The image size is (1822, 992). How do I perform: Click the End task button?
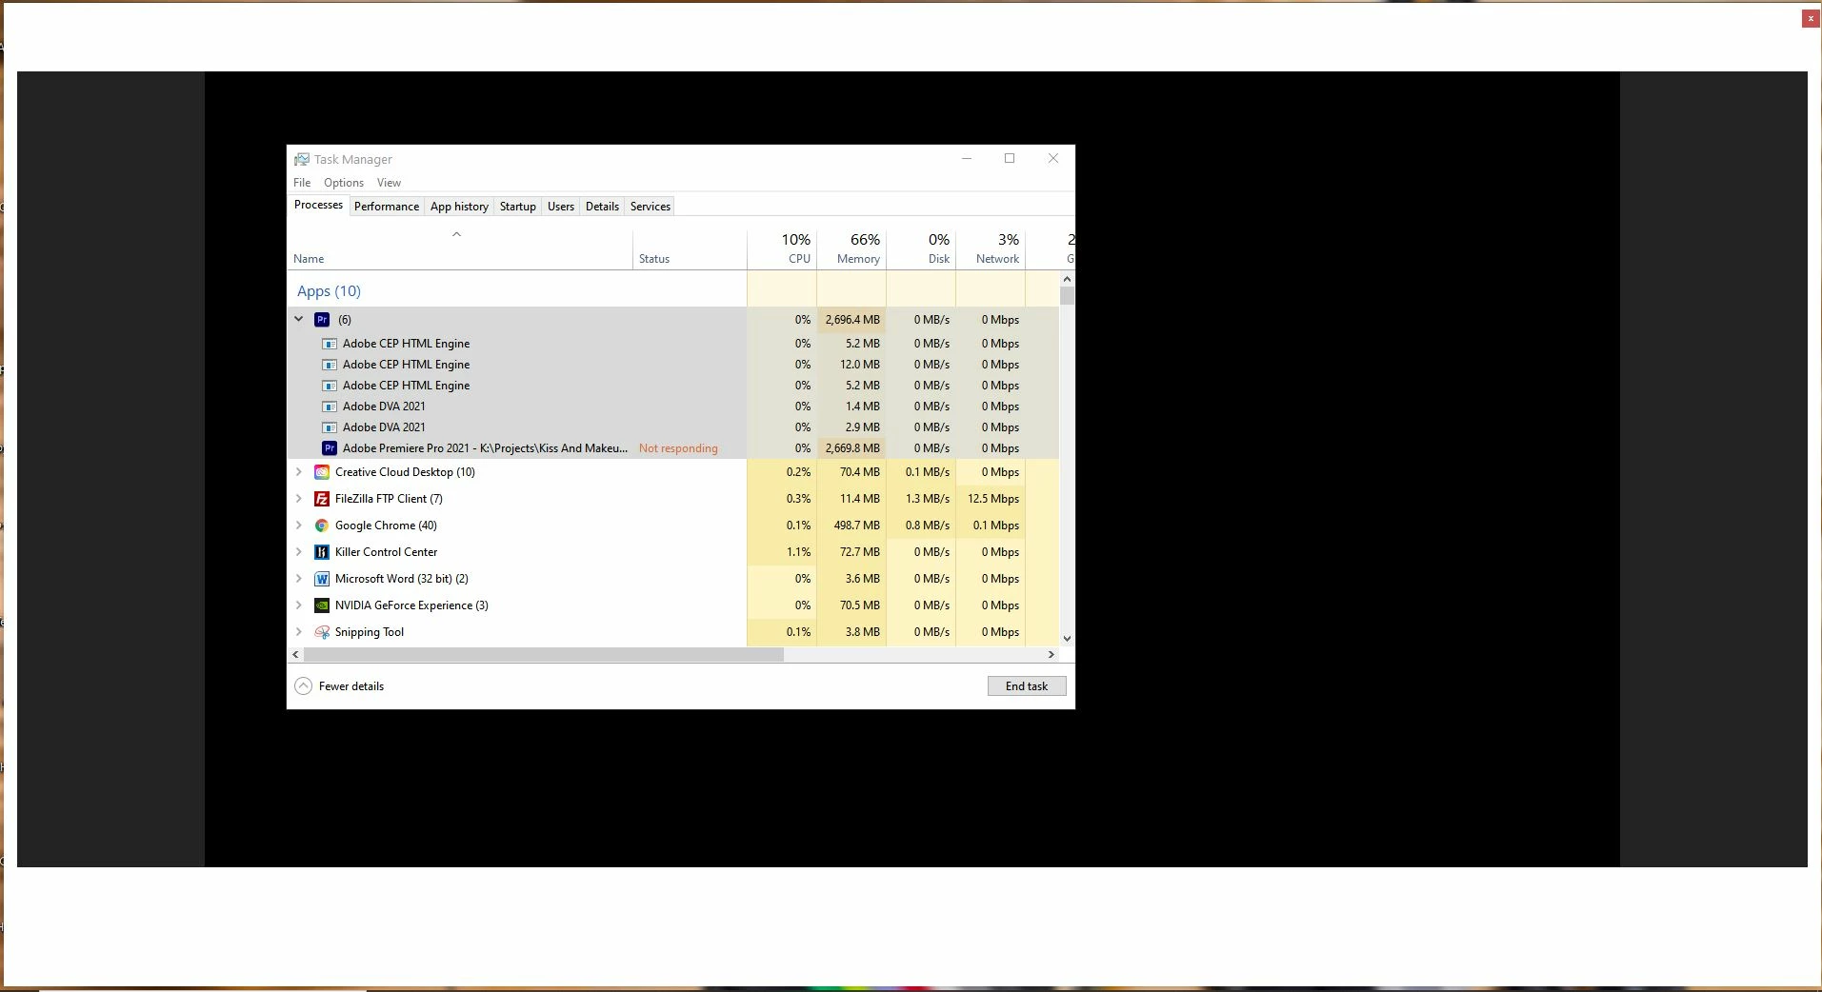coord(1027,686)
